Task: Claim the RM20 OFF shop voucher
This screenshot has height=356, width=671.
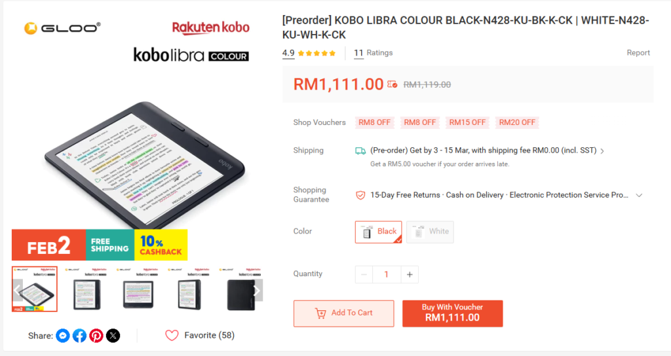Action: (x=517, y=122)
